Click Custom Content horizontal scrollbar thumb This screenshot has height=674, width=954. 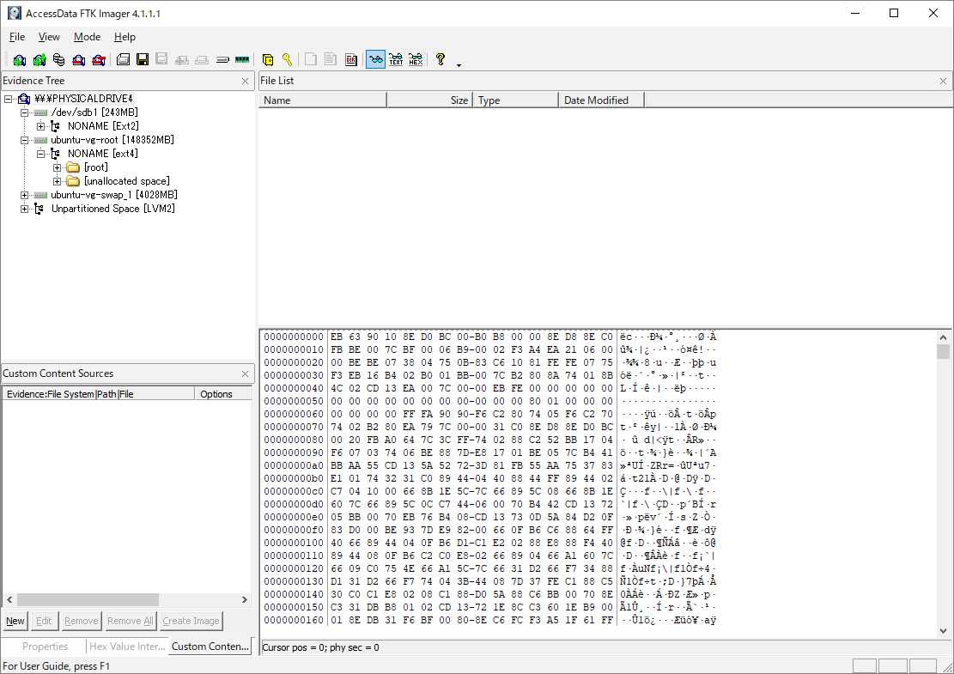88,600
